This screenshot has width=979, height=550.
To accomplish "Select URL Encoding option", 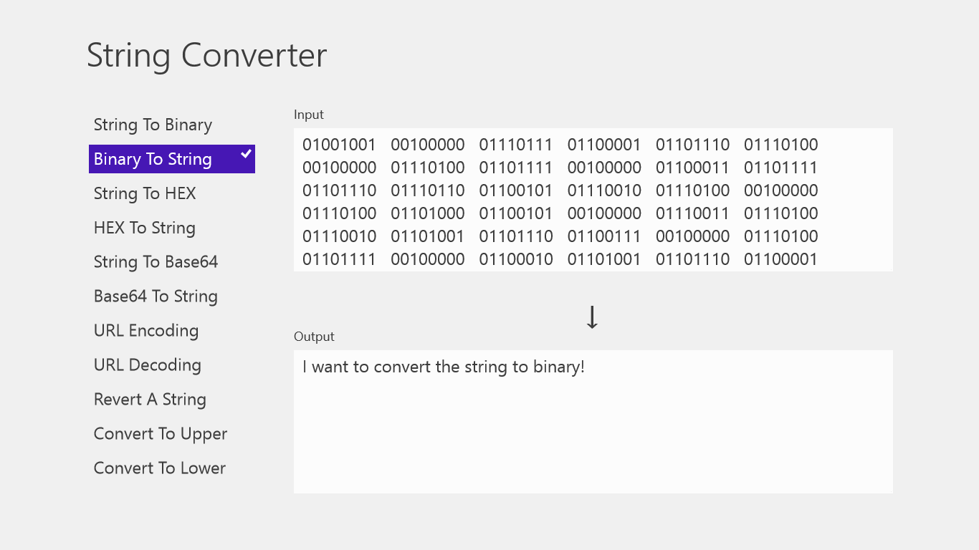I will [146, 331].
